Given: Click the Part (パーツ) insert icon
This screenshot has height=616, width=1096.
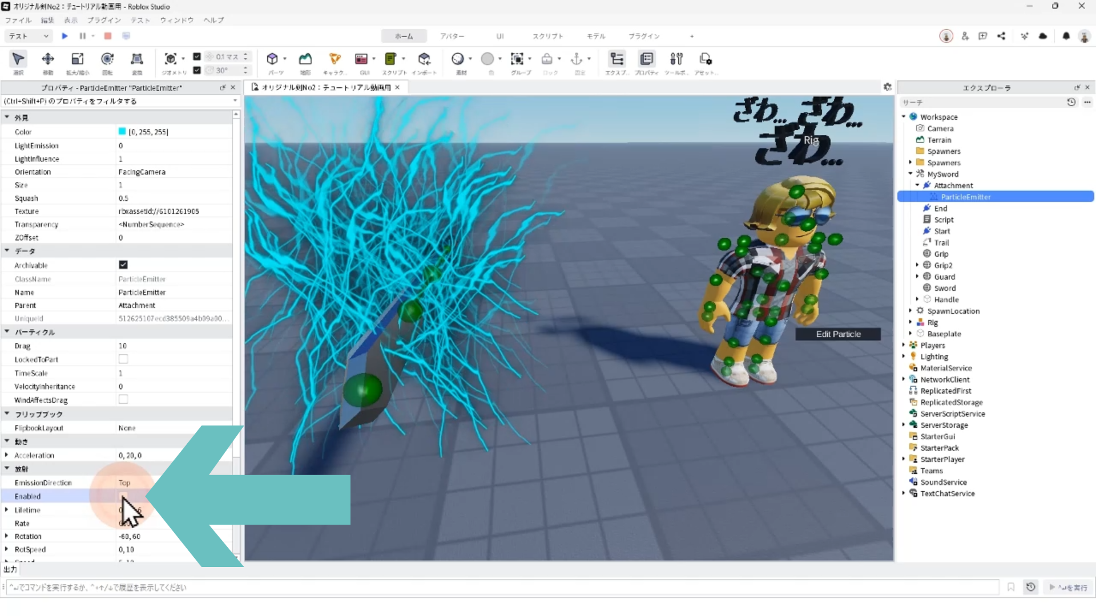Looking at the screenshot, I should click(x=272, y=59).
